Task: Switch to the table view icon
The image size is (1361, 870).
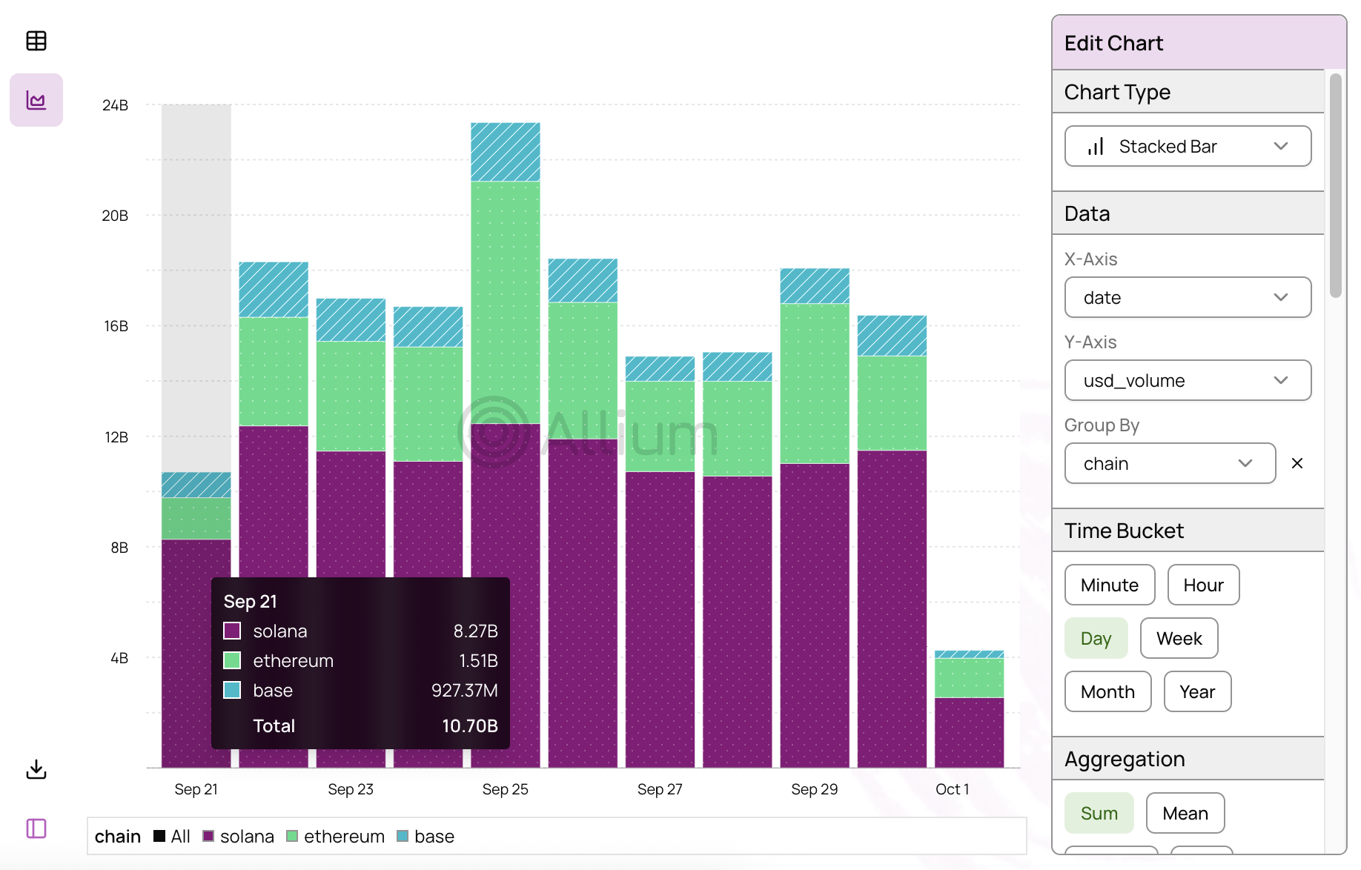Action: tap(36, 41)
